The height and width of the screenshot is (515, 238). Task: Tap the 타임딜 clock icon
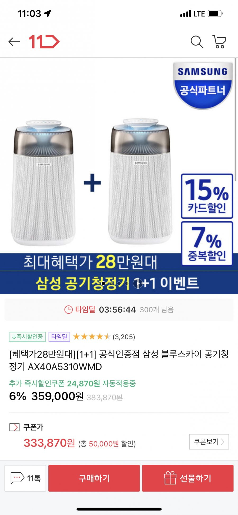point(68,309)
